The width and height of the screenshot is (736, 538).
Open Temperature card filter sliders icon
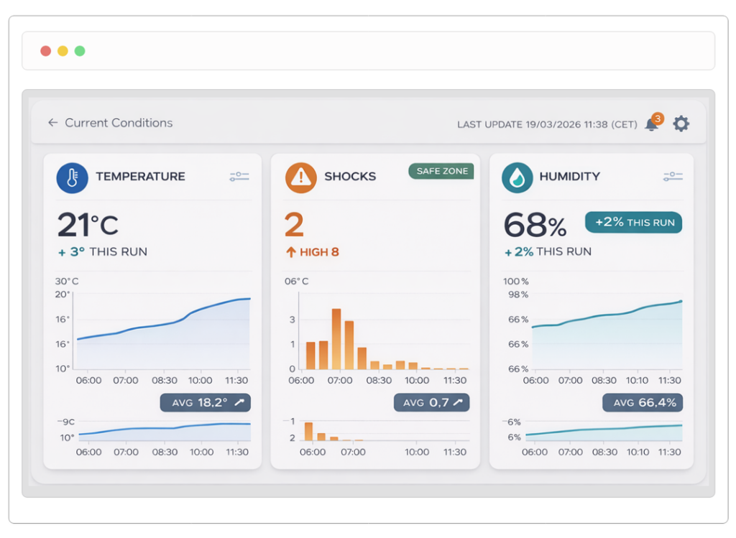pyautogui.click(x=239, y=177)
